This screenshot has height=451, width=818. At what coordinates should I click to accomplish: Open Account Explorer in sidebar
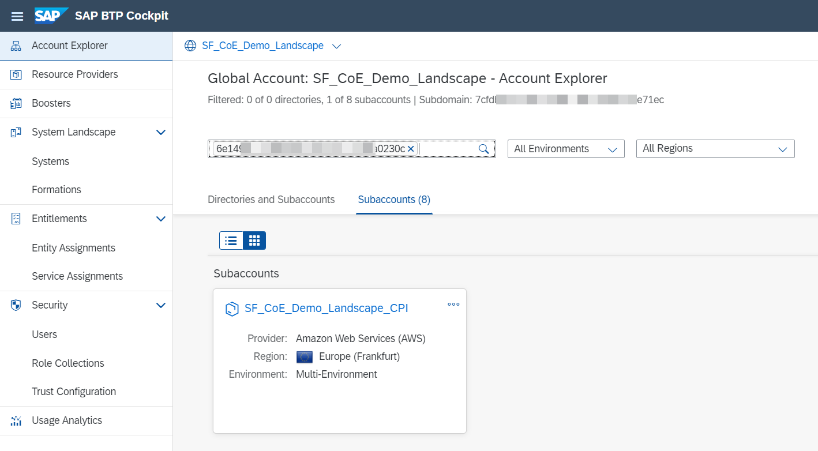(x=86, y=46)
